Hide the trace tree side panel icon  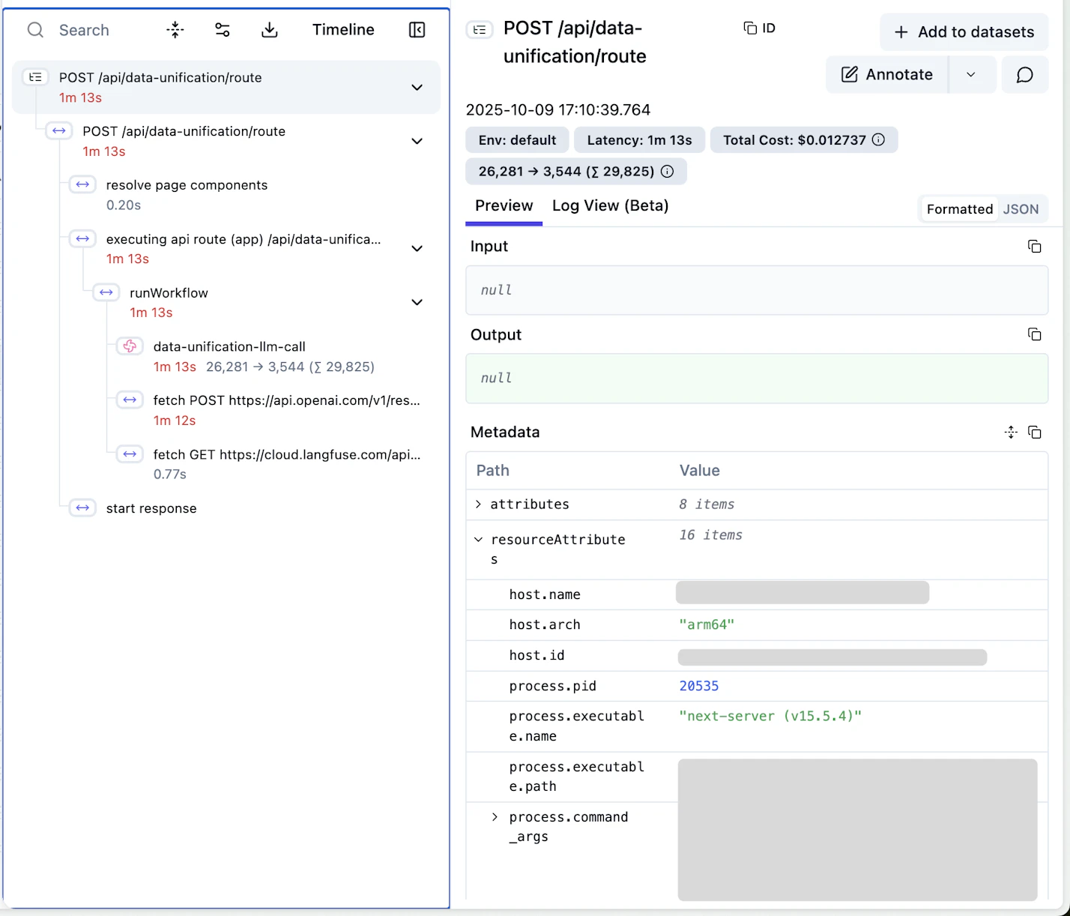pyautogui.click(x=417, y=30)
